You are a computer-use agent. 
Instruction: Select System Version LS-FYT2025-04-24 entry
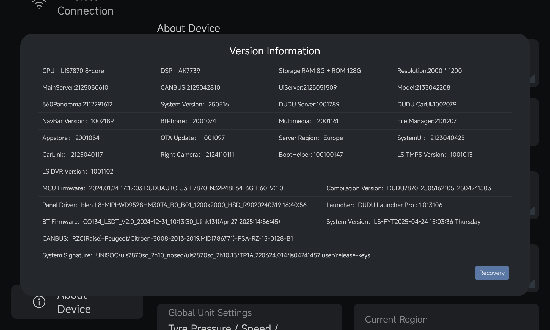pos(403,222)
